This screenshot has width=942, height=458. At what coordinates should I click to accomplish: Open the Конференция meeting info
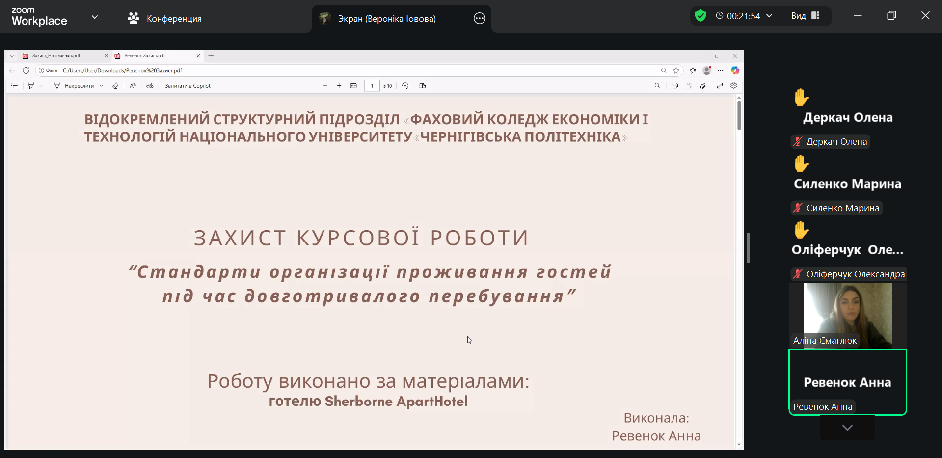[164, 19]
